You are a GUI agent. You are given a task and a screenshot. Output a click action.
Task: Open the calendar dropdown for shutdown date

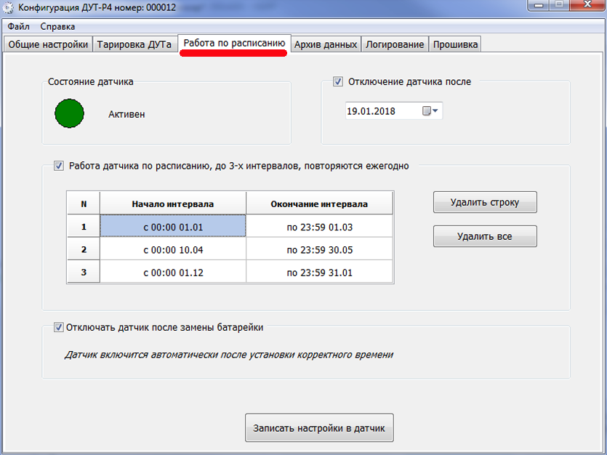[x=430, y=111]
